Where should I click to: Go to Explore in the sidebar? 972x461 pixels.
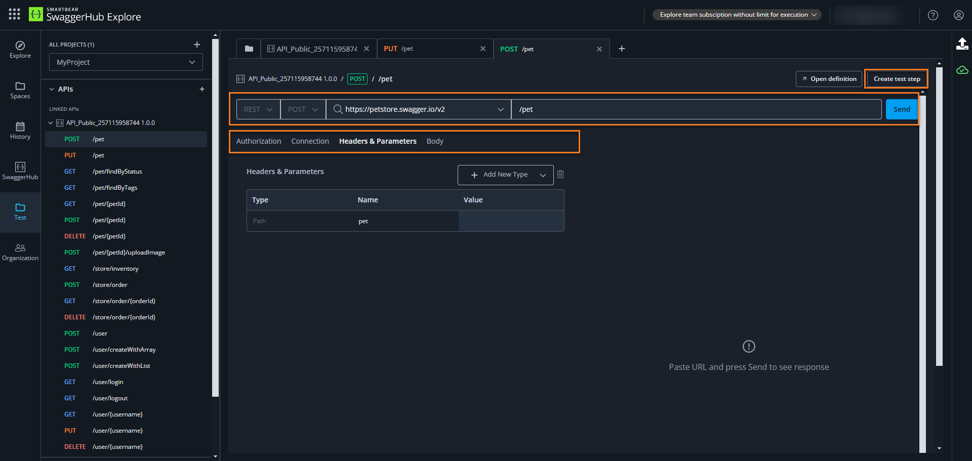[x=20, y=50]
